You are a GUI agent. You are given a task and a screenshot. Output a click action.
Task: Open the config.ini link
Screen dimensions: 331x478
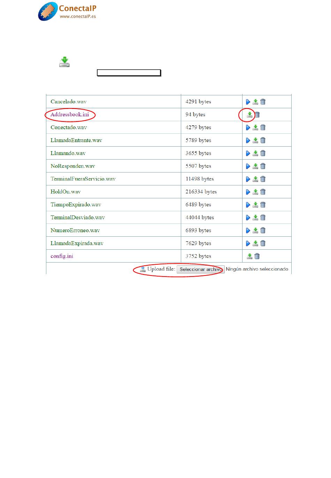tap(62, 256)
